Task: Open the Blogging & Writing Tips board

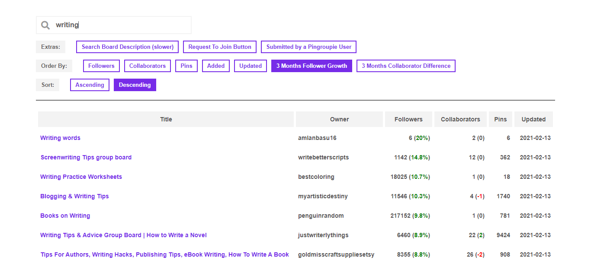Action: pyautogui.click(x=74, y=197)
